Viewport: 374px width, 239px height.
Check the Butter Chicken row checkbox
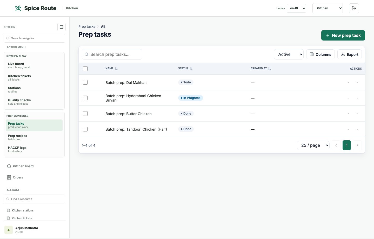[85, 114]
